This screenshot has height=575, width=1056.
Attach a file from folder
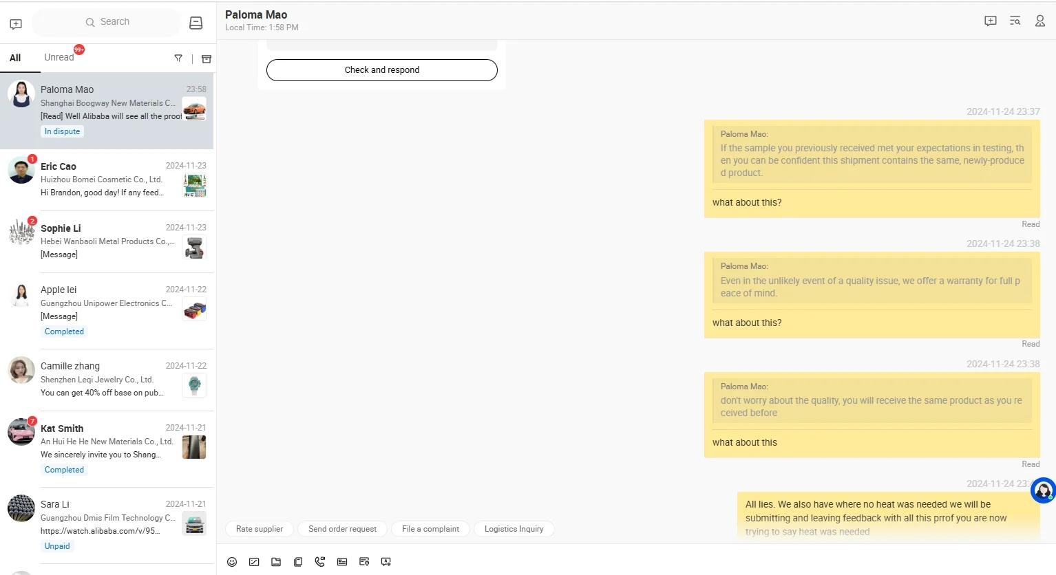(276, 562)
